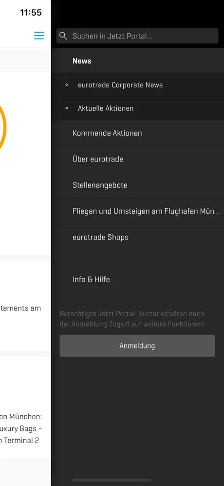Viewport: 224px width, 486px height.
Task: Tap the magnifier search icon
Action: (x=63, y=36)
